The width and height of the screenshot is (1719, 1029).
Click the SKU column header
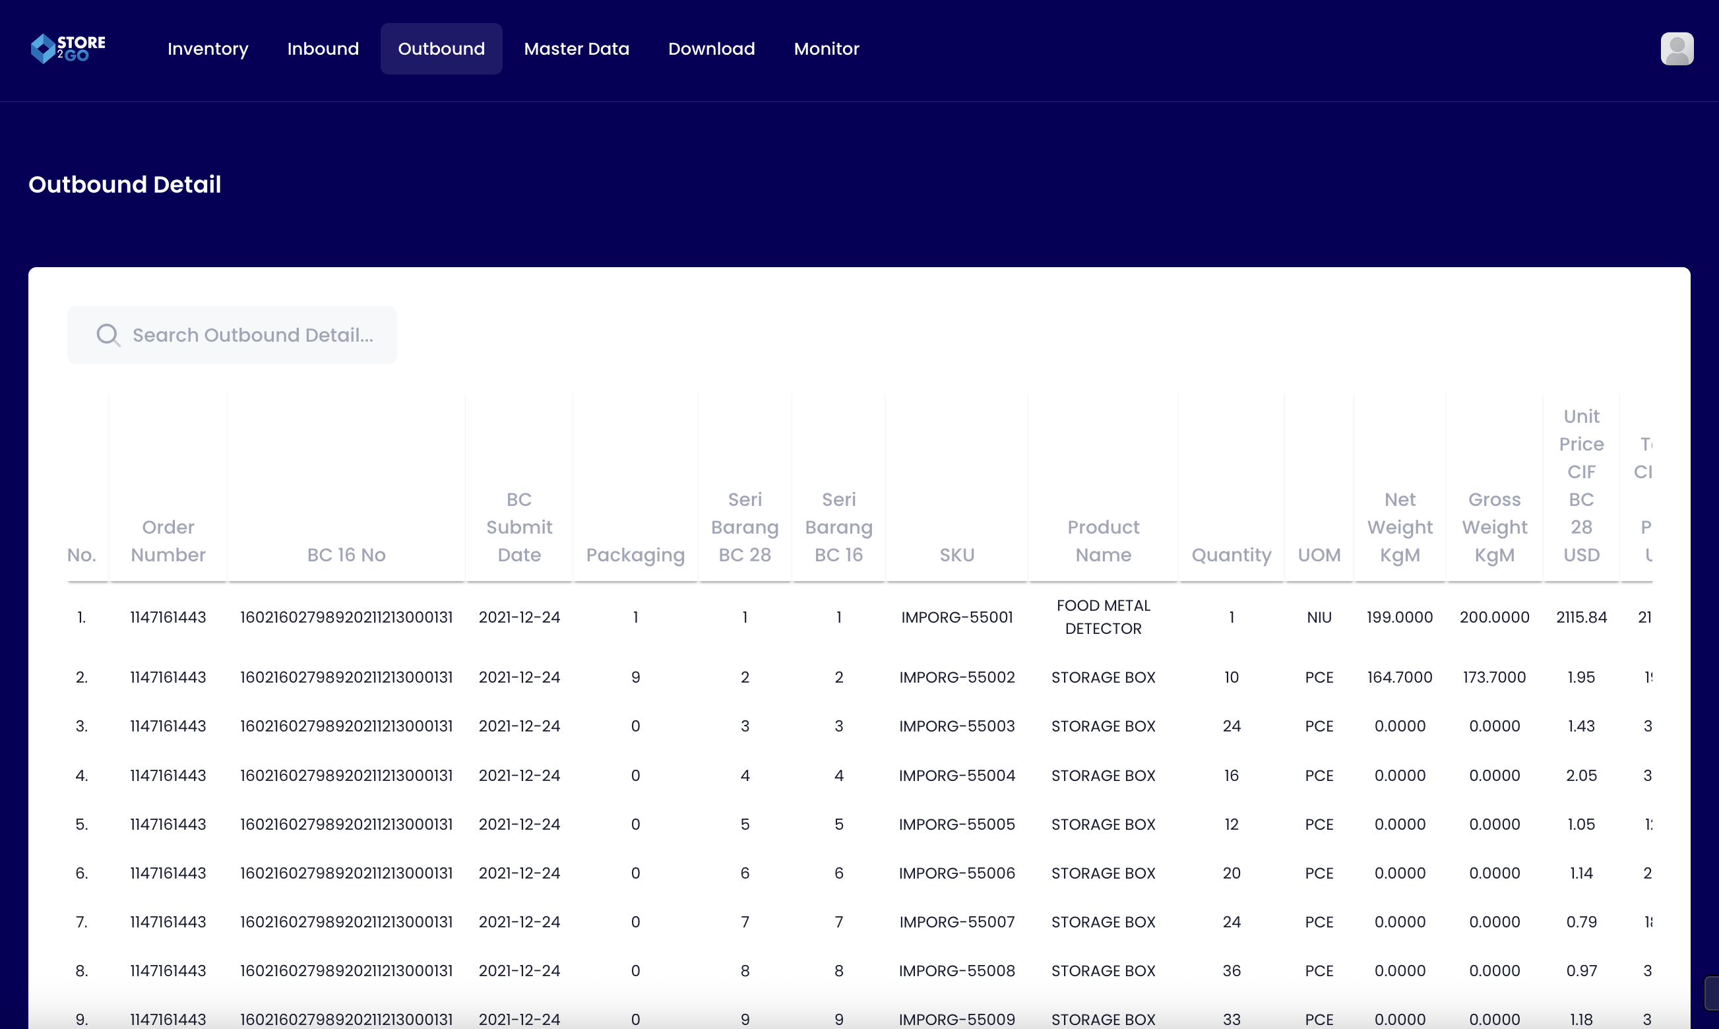click(x=956, y=555)
